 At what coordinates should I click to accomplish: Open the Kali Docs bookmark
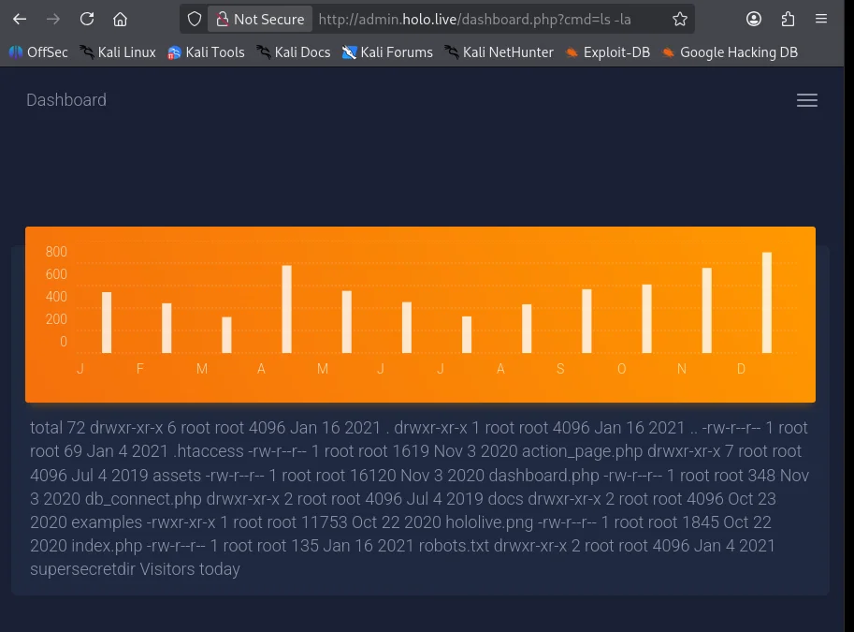pyautogui.click(x=293, y=52)
